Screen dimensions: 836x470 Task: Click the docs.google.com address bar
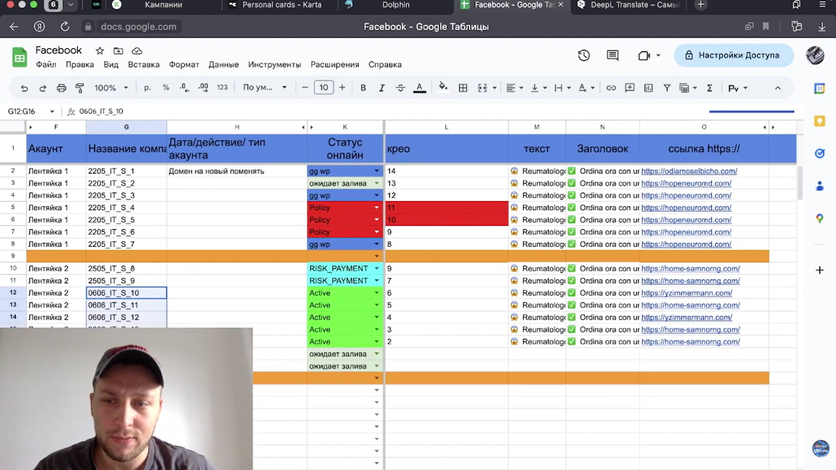[x=138, y=27]
